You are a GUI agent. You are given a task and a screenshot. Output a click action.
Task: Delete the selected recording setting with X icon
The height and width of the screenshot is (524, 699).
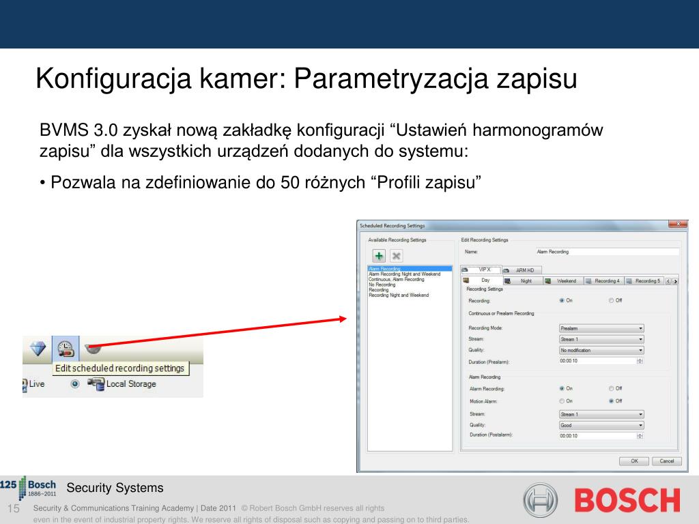[396, 256]
